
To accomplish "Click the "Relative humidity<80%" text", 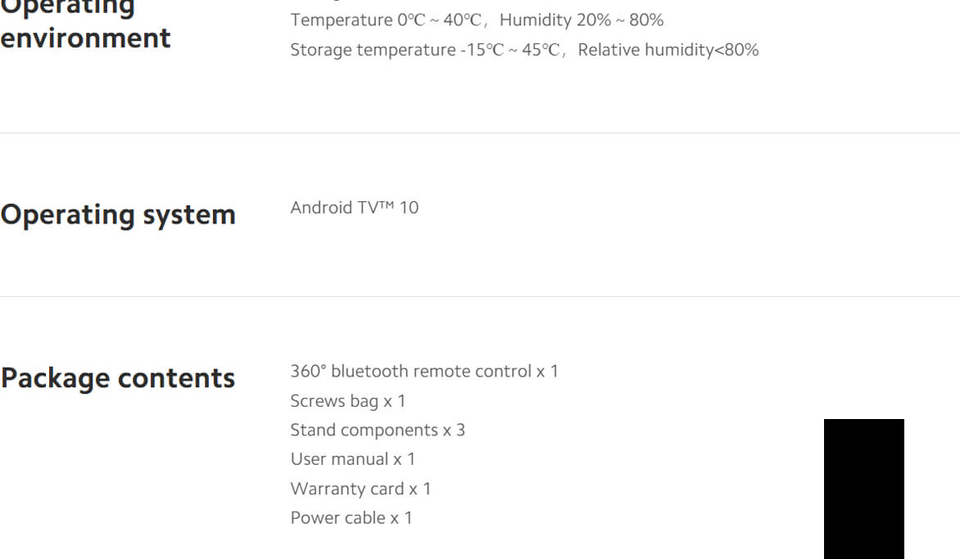I will [668, 50].
